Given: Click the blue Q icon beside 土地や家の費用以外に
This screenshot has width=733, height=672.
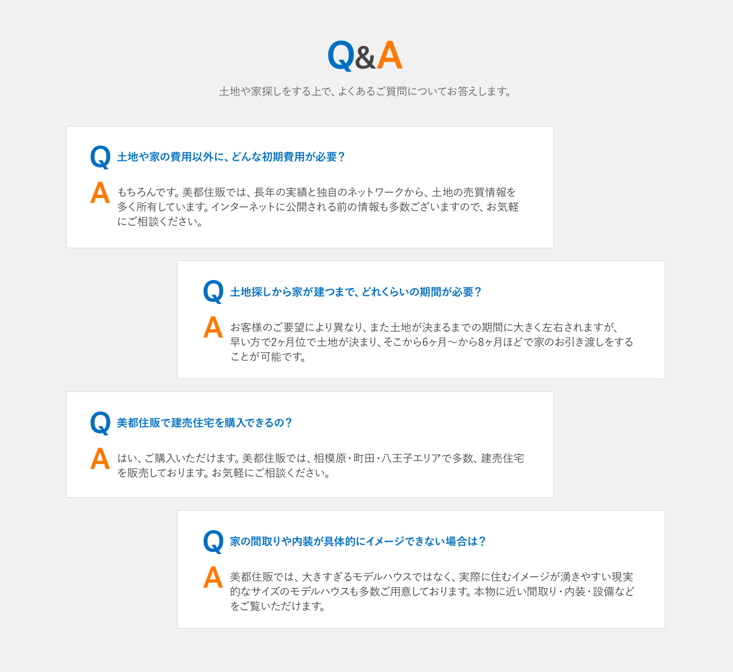Looking at the screenshot, I should (100, 158).
